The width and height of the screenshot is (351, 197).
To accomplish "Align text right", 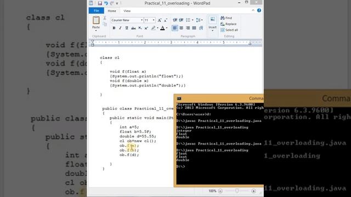I will pos(188,28).
